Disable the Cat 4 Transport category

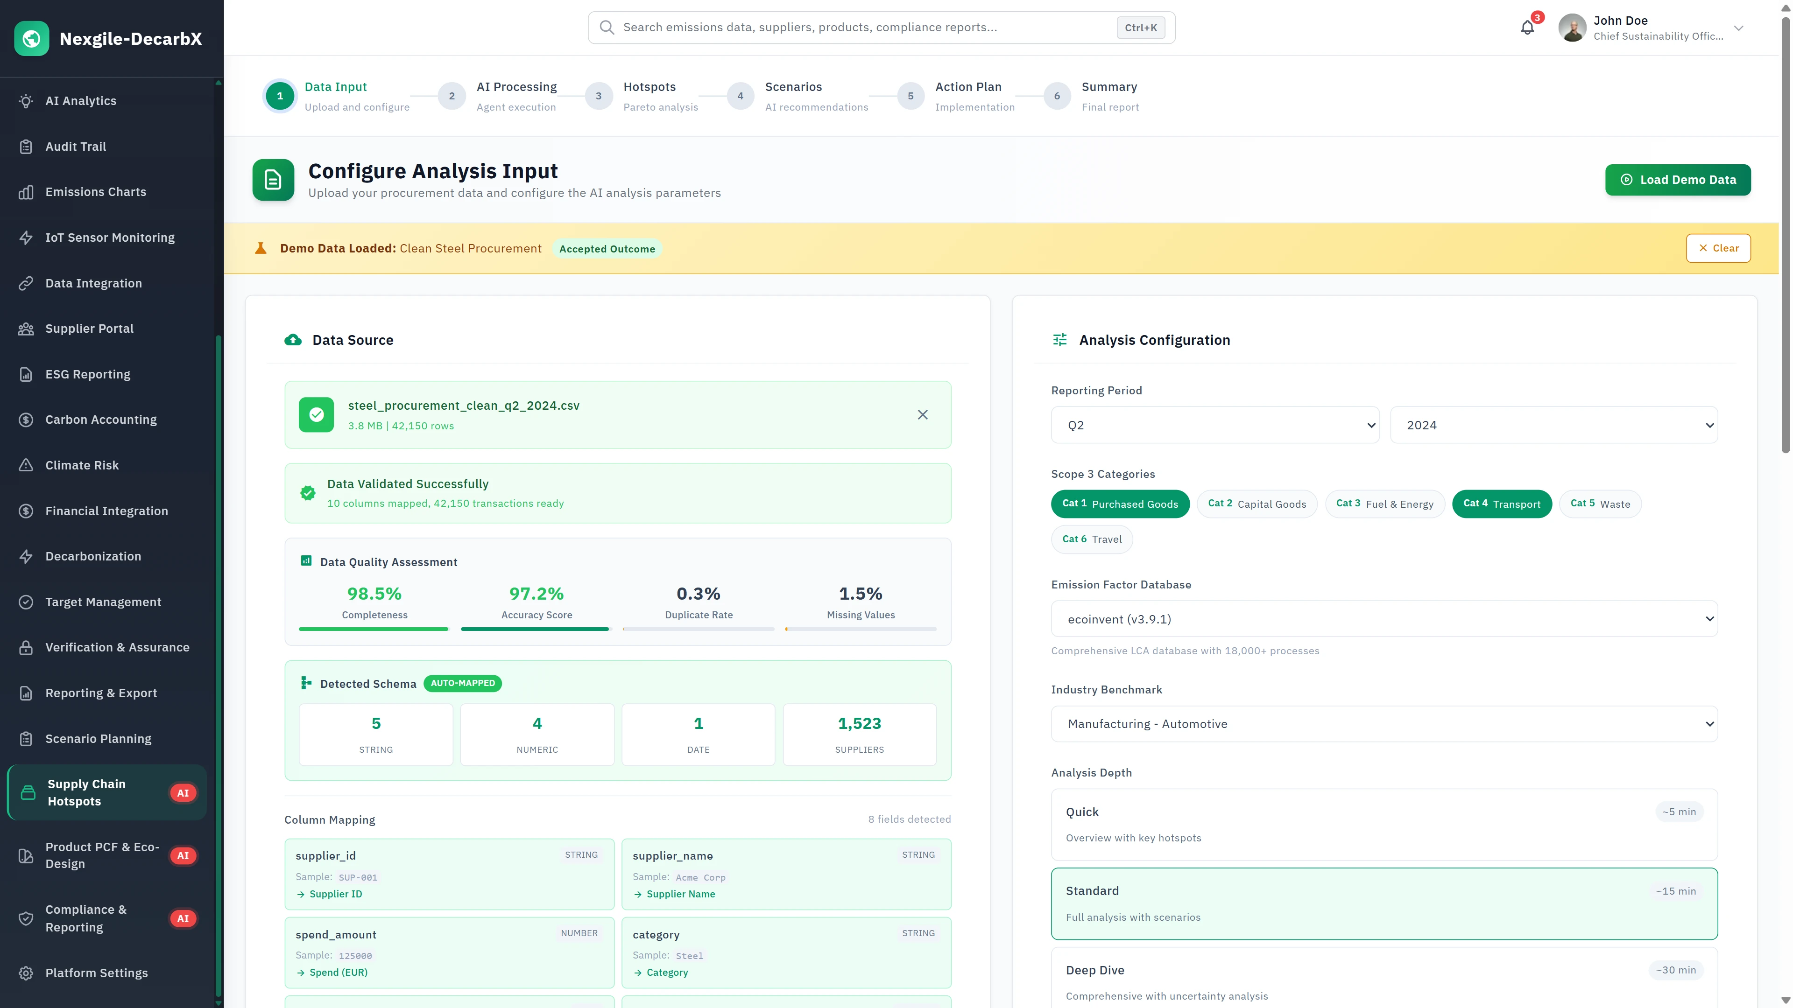[1502, 504]
